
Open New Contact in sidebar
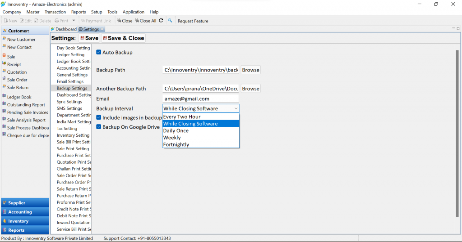point(19,47)
